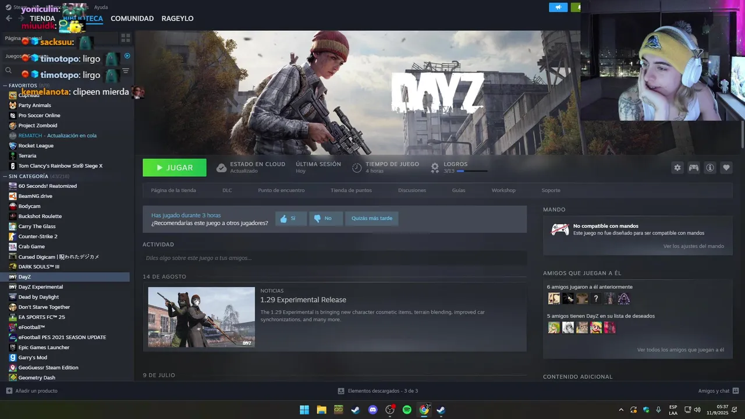This screenshot has height=419, width=745.
Task: Open Windows Start menu
Action: (304, 410)
